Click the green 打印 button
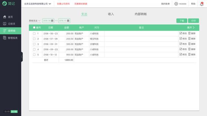Image resolution: width=207 pixels, height=116 pixels. coord(193,21)
